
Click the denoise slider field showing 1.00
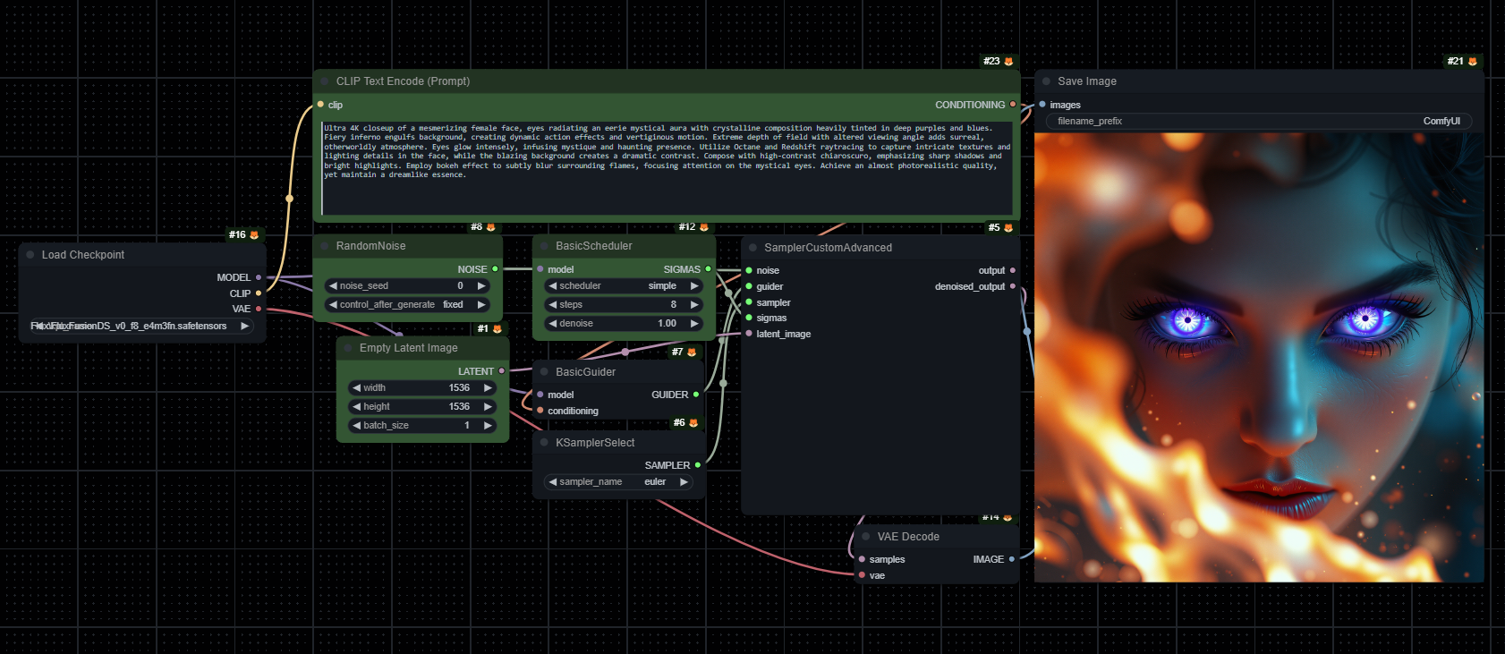click(x=624, y=324)
